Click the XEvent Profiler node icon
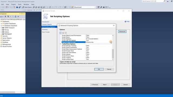This screenshot has height=97, width=173. pyautogui.click(x=1, y=46)
